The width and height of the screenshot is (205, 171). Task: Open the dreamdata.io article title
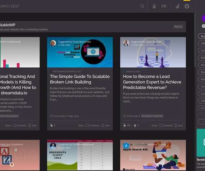pyautogui.click(x=18, y=85)
